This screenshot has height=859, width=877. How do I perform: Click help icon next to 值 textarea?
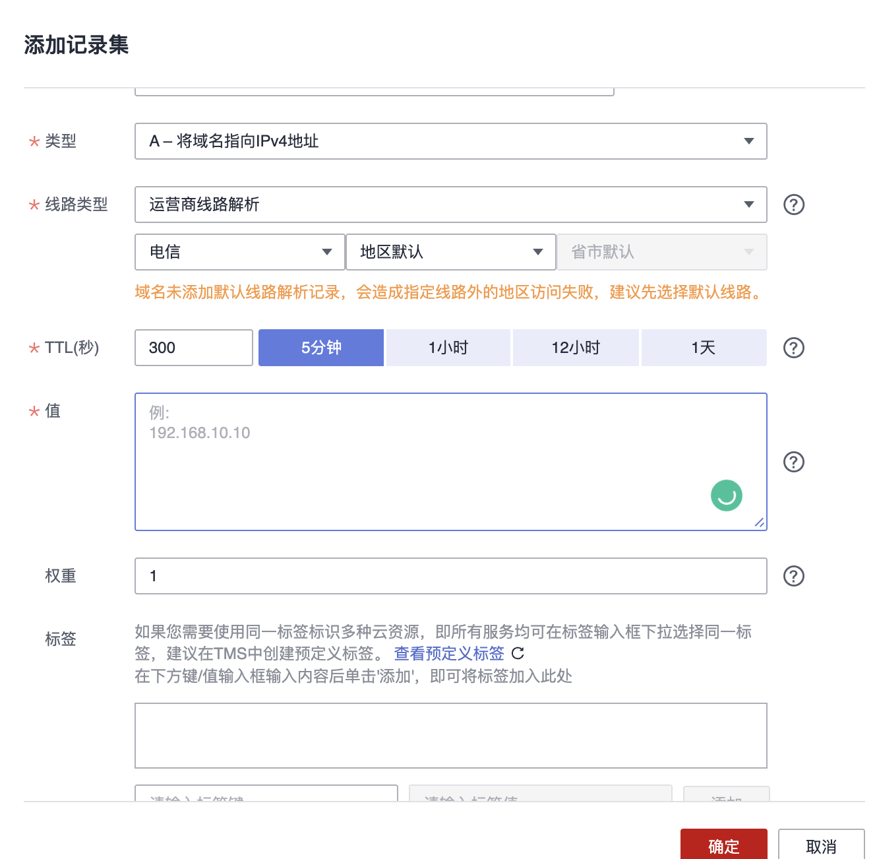[x=793, y=462]
